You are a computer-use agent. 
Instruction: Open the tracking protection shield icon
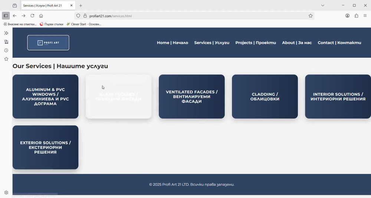[78, 16]
